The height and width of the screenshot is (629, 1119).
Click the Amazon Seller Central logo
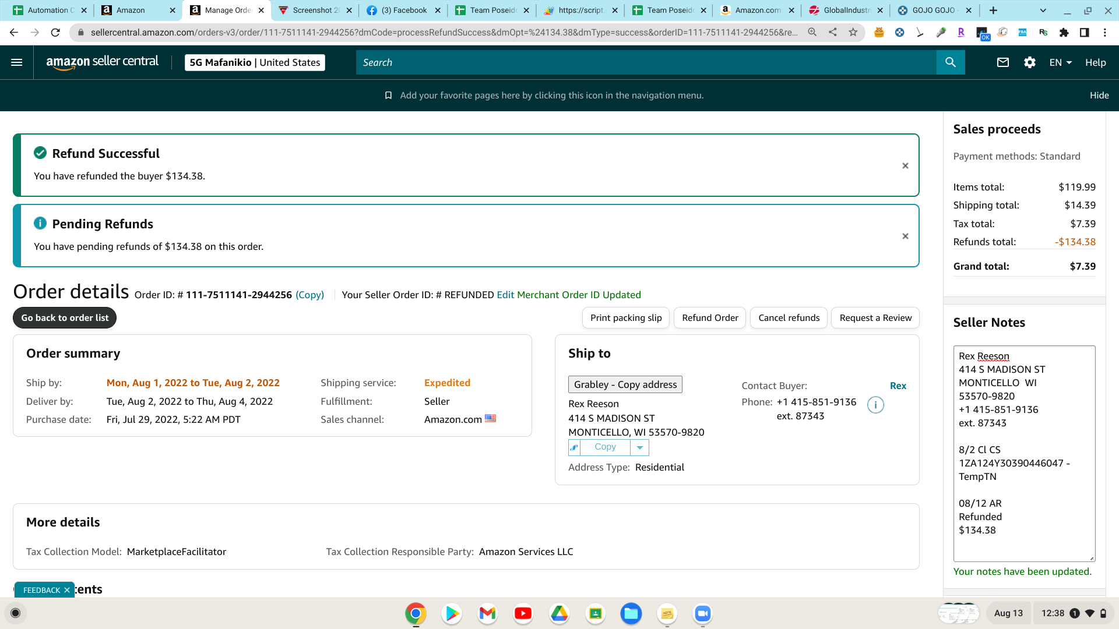[102, 62]
